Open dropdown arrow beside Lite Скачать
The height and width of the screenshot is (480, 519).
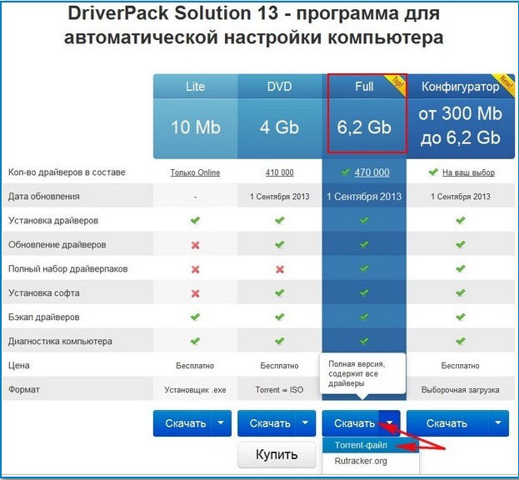tap(221, 423)
